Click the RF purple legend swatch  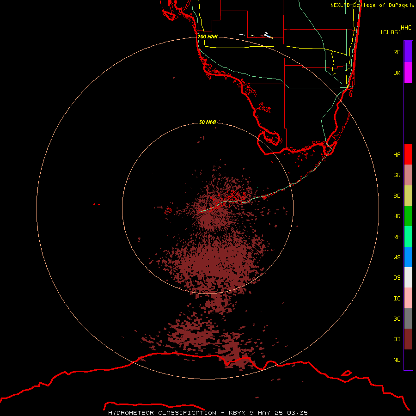coord(408,51)
